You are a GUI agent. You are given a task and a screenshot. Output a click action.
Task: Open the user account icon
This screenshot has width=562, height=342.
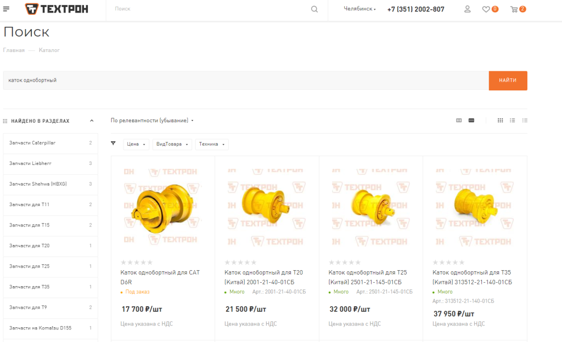pos(468,9)
